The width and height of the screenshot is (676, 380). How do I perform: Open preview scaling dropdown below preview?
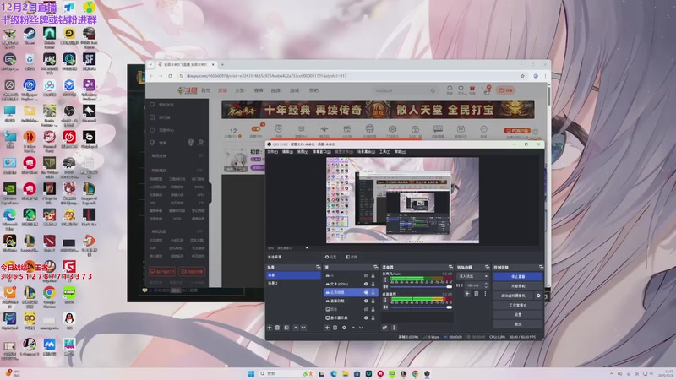(307, 248)
